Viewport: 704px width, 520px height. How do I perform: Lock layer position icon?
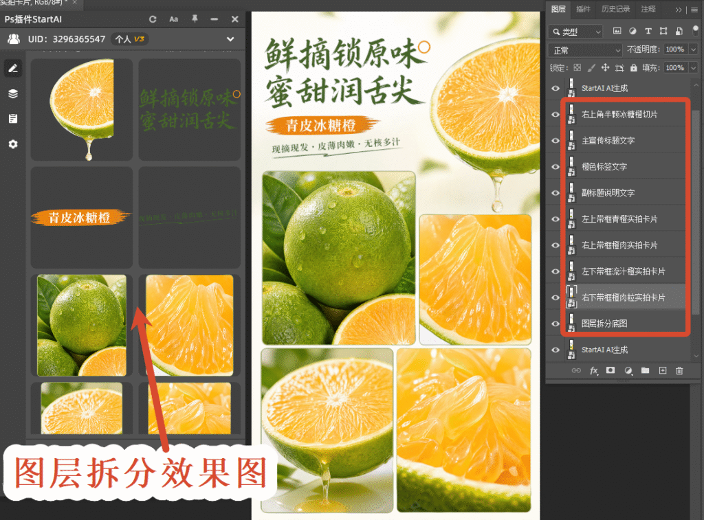[x=605, y=68]
